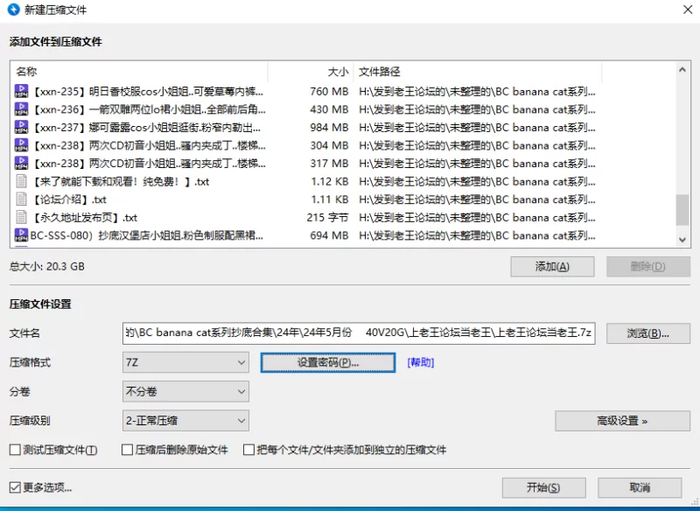Image resolution: width=700 pixels, height=511 pixels.
Task: Select the xxn-238 video icon sized 304 MB
Action: (21, 145)
